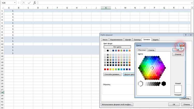
Task: Select column header S
Action: (x=183, y=8)
